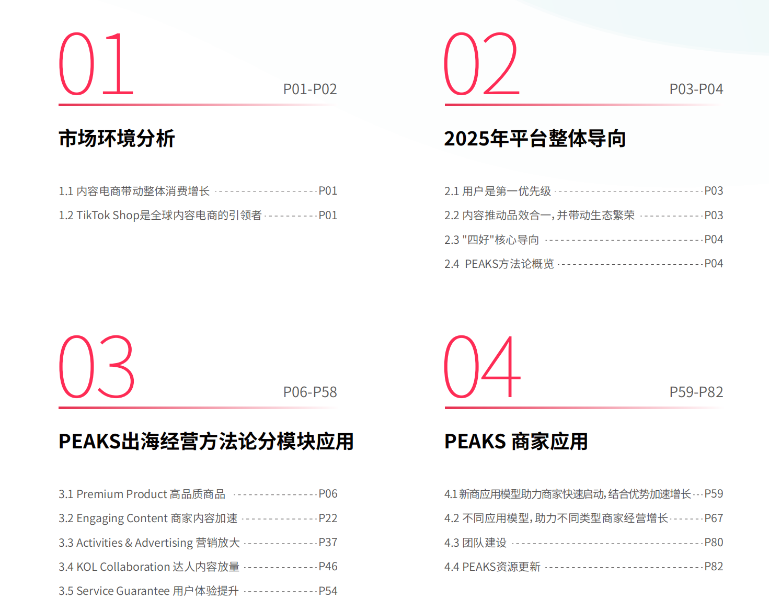Select the page range P01-P02
Viewport: 769px width, 609px height.
tap(310, 89)
